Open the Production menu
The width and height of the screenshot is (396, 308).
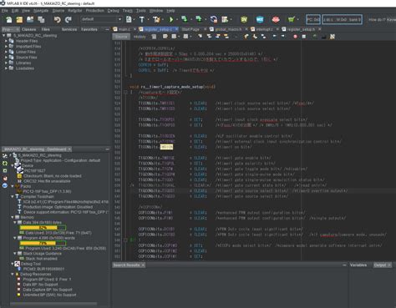tap(94, 11)
